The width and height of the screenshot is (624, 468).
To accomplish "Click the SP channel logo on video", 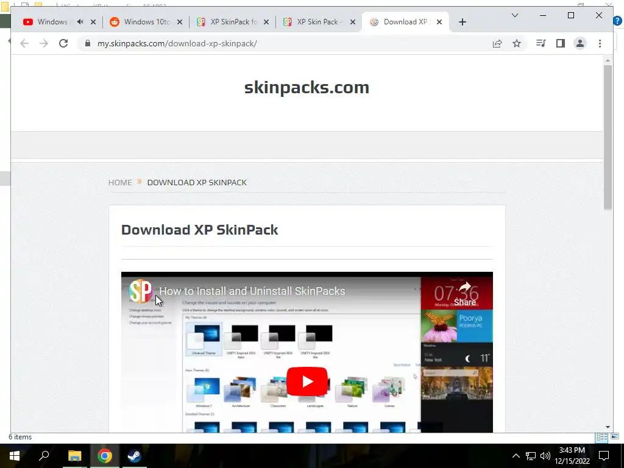I will pyautogui.click(x=140, y=291).
